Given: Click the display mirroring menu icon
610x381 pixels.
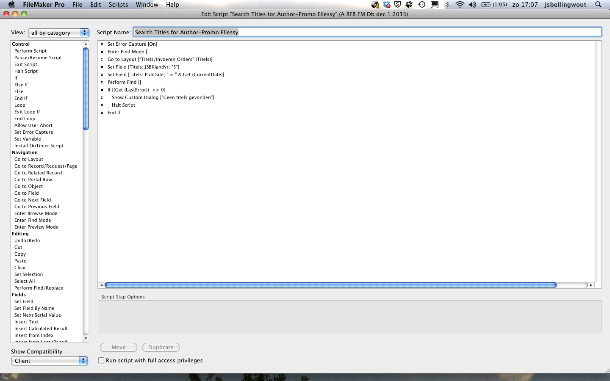Looking at the screenshot, I should 435,4.
